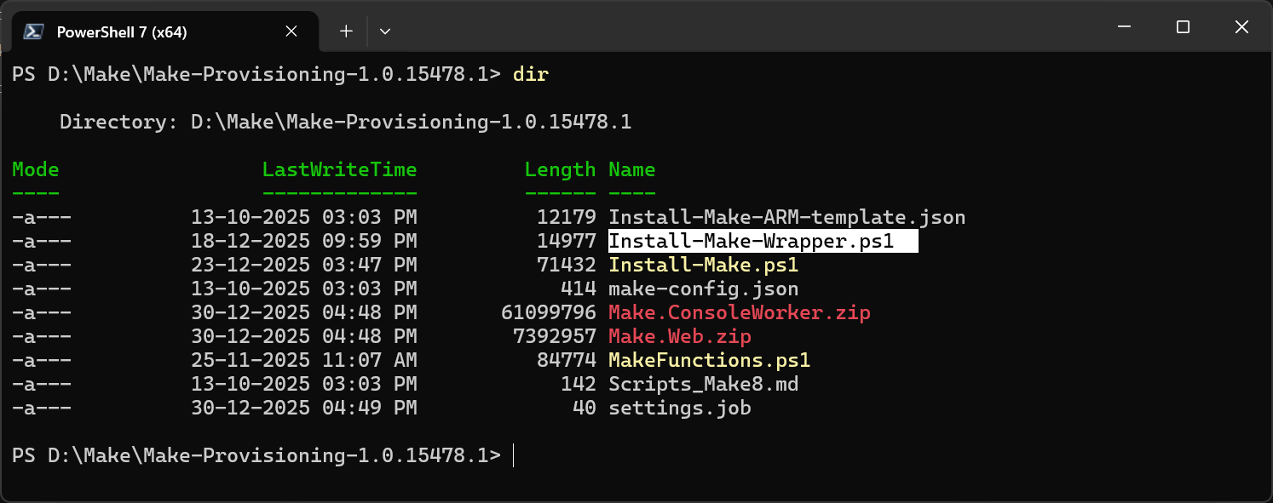This screenshot has width=1273, height=503.
Task: Open the terminal profile dropdown chevron
Action: [x=384, y=30]
